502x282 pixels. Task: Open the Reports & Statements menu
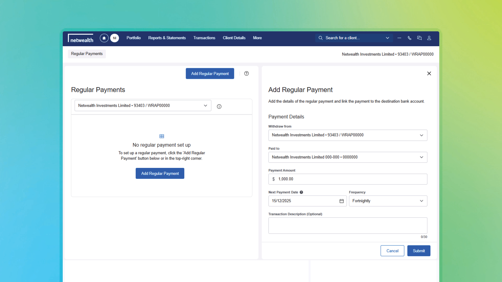[x=167, y=38]
